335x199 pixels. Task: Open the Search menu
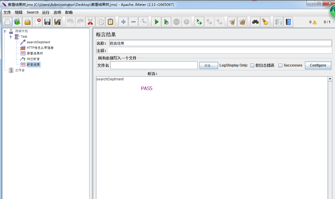(x=32, y=12)
